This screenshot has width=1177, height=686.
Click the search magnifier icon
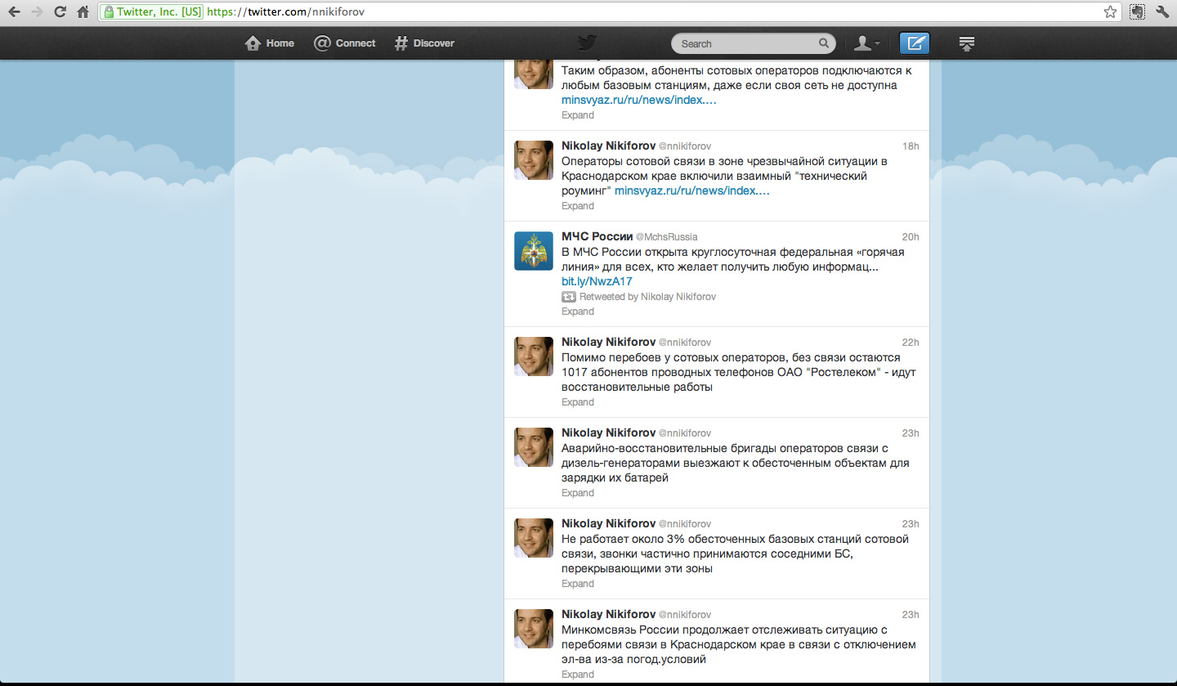coord(824,44)
